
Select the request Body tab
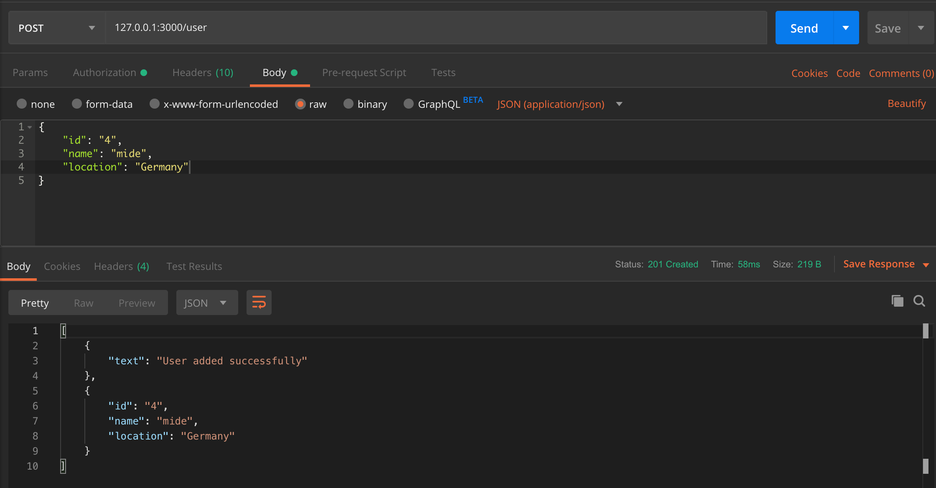point(280,72)
